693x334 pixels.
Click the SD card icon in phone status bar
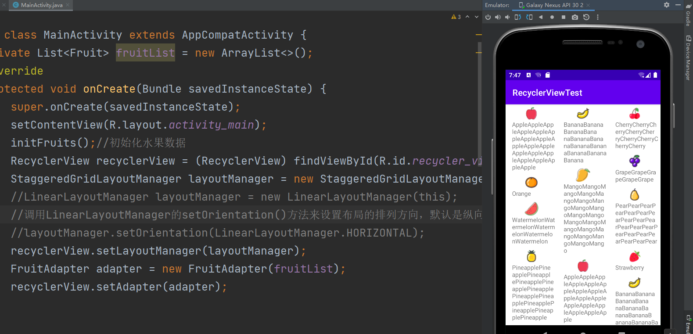(x=548, y=75)
